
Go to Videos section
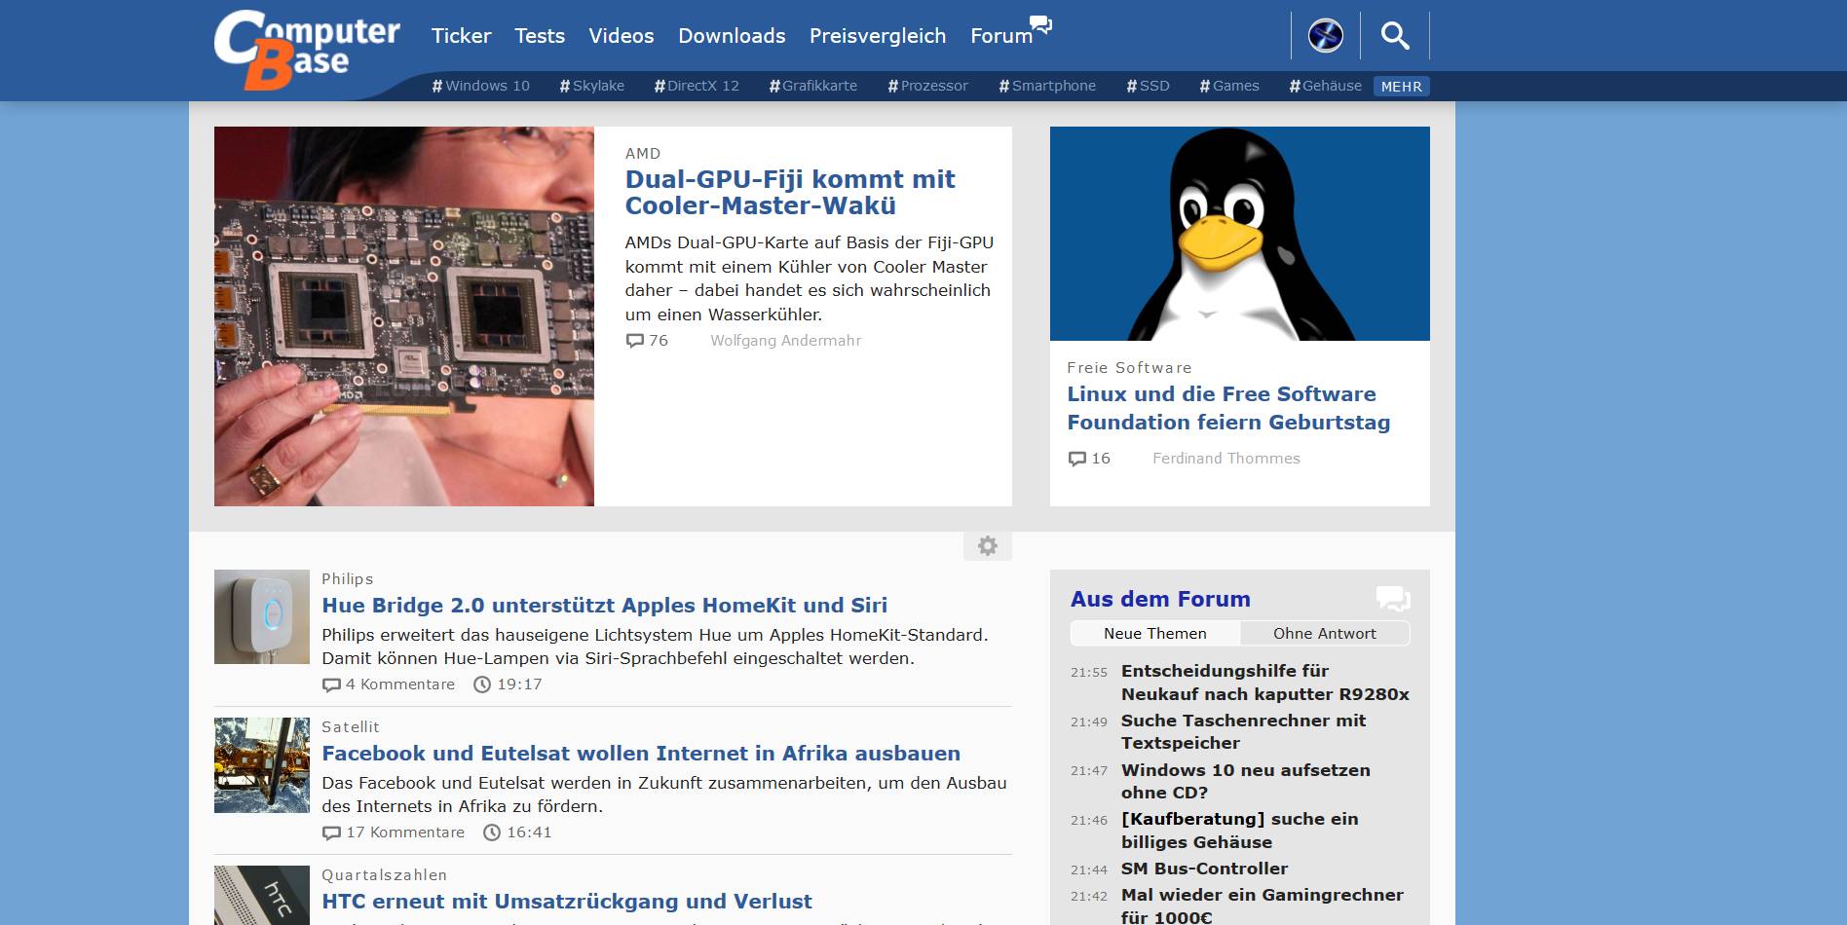click(622, 36)
